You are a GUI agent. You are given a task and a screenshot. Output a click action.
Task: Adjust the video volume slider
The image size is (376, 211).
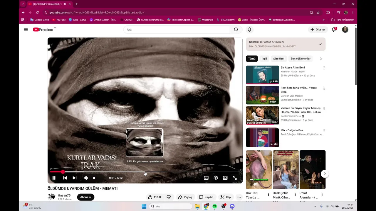pyautogui.click(x=95, y=178)
